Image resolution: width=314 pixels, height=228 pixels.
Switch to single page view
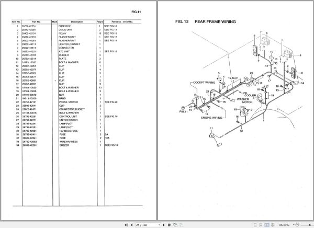(255, 225)
